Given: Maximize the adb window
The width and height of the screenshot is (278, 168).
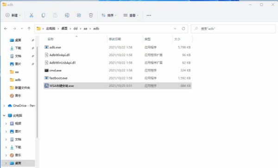Looking at the screenshot, I should [261, 5].
